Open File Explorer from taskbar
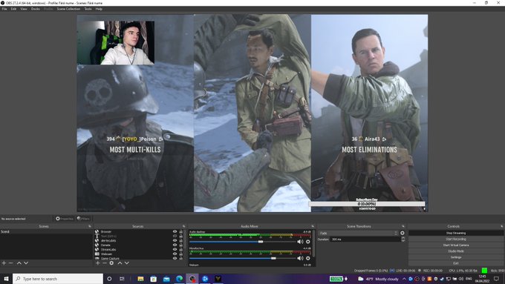Viewport: 505px width, 284px height. (140, 279)
